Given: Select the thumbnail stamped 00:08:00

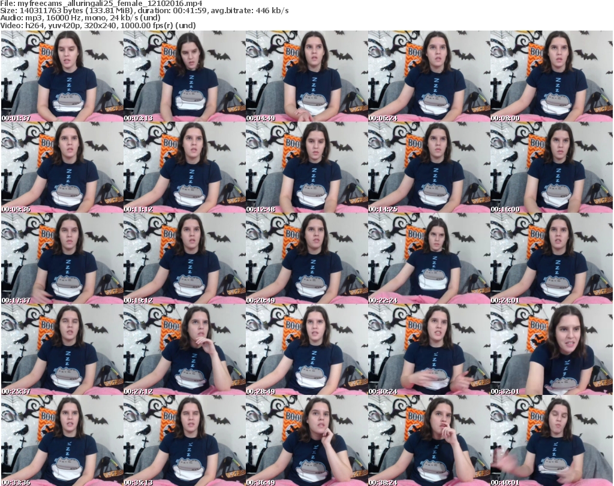Looking at the screenshot, I should (x=552, y=76).
